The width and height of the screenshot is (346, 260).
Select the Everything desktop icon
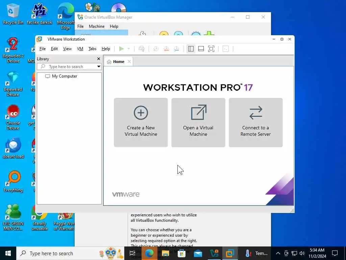click(x=13, y=181)
